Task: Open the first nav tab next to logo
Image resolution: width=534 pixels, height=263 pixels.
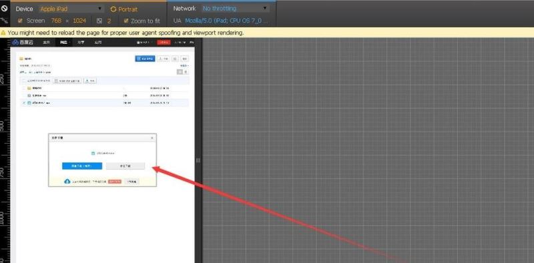Action: 47,43
